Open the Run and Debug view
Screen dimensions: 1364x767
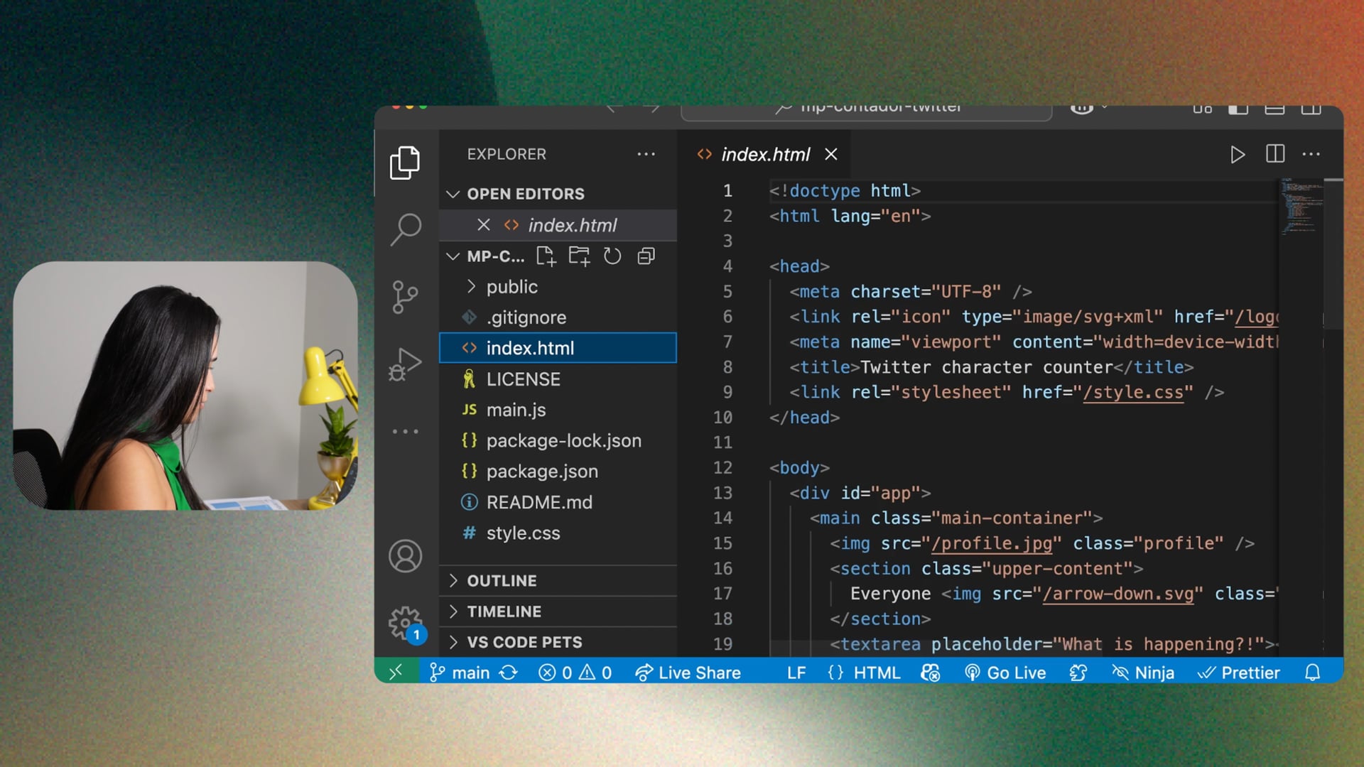[405, 365]
